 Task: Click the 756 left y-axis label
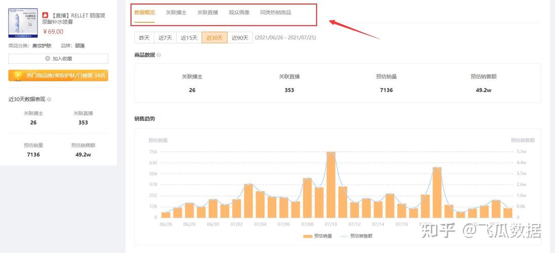153,152
